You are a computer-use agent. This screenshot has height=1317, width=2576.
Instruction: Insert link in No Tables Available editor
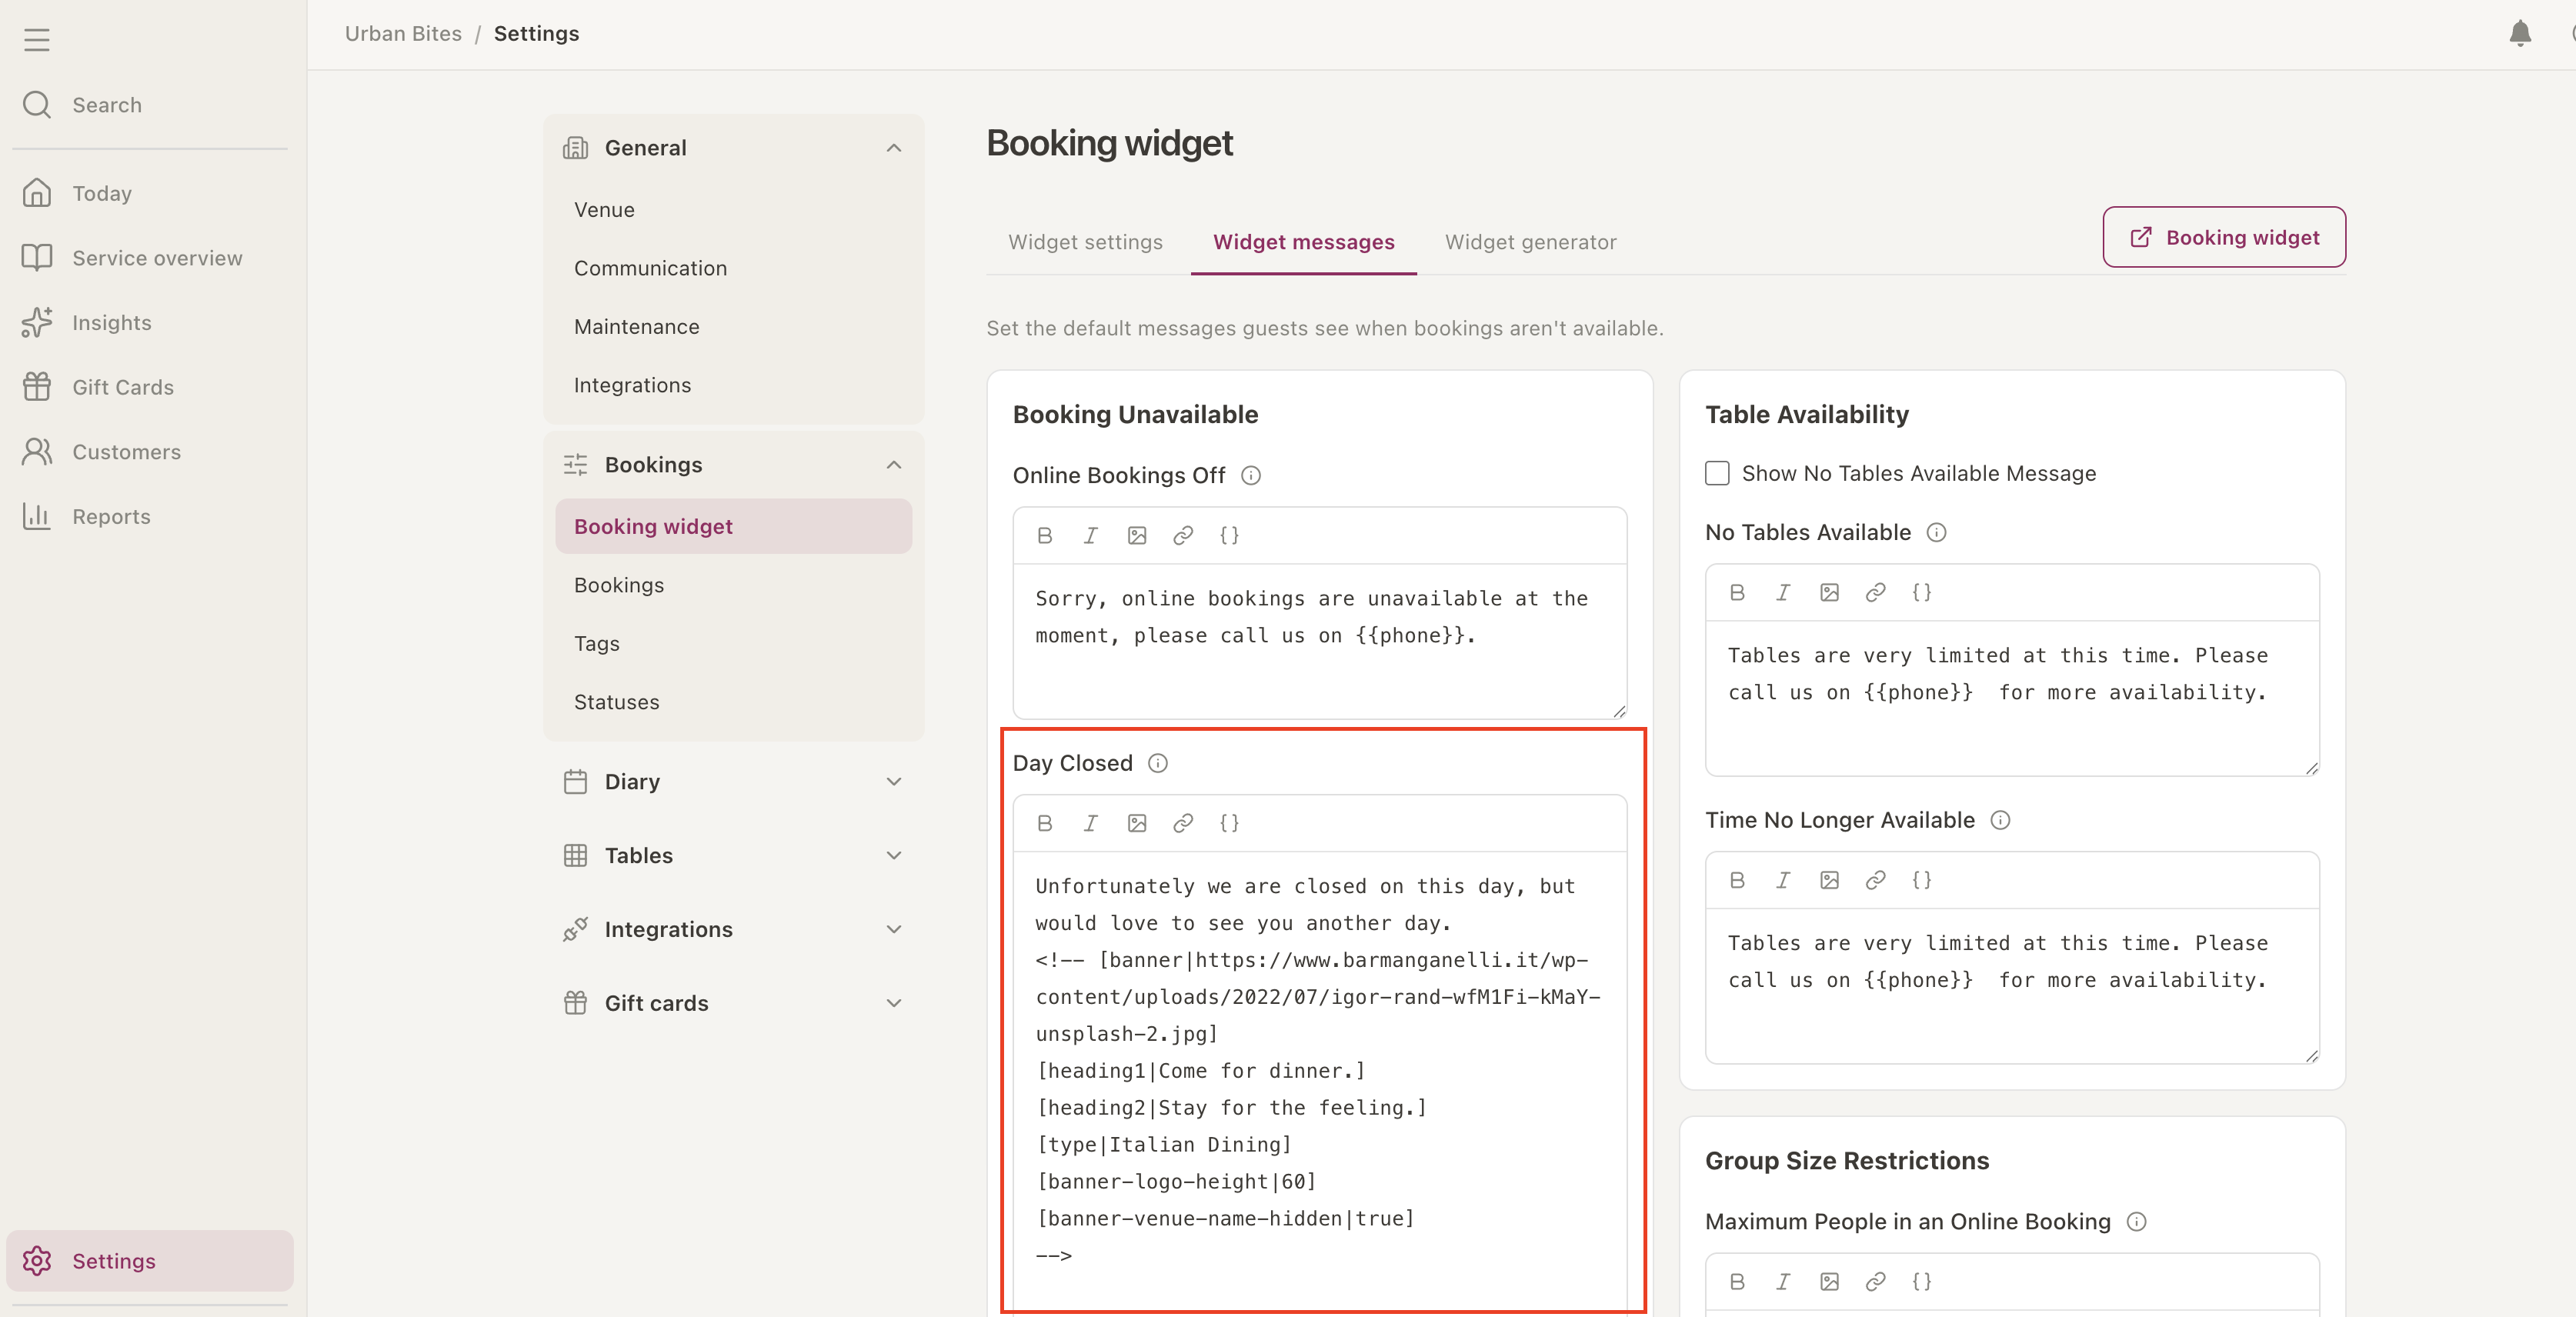click(x=1875, y=593)
